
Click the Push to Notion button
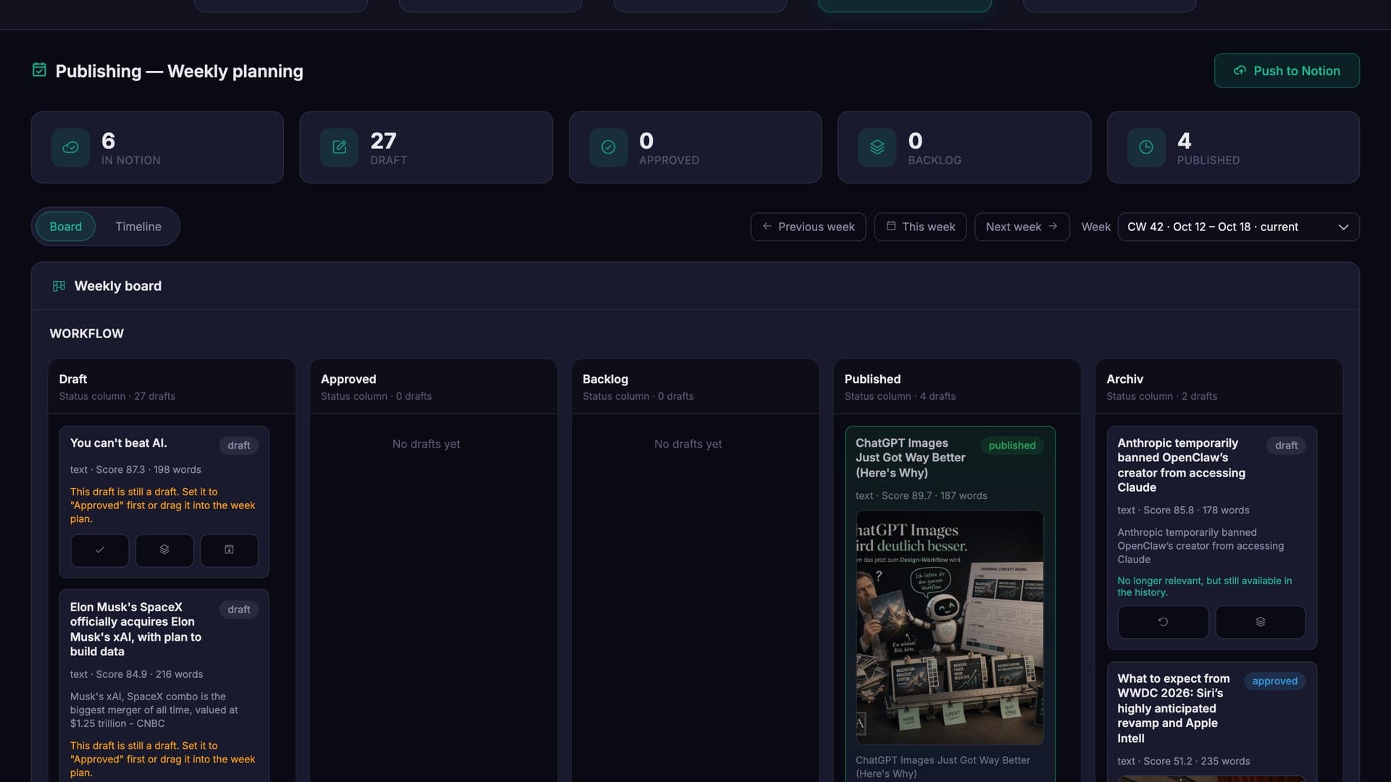point(1287,70)
